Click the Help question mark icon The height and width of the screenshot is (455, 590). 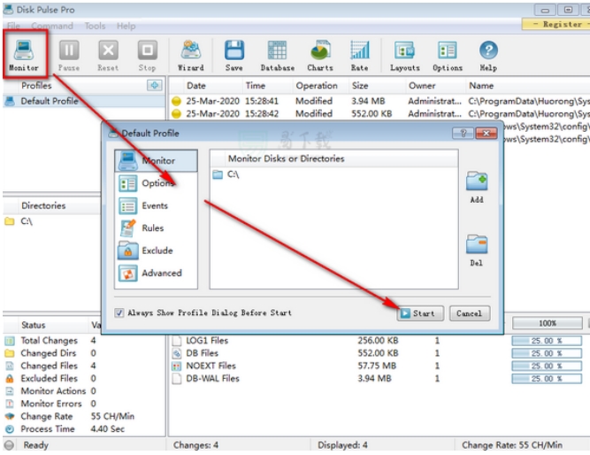487,52
